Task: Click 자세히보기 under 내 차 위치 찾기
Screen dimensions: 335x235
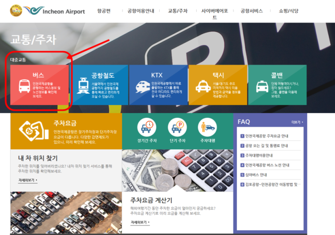Action: click(28, 180)
